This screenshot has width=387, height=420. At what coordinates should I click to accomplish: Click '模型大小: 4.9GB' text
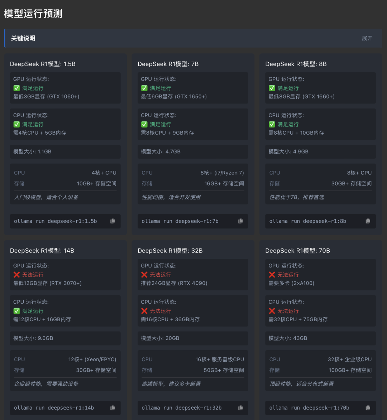click(289, 151)
